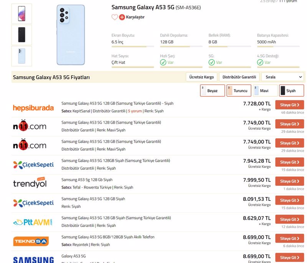
Task: Add phone to favorites with heart icon
Action: point(114,17)
